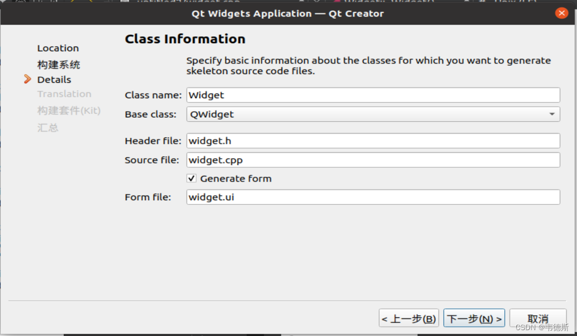Click the Class Information heading
The height and width of the screenshot is (336, 577).
[185, 39]
